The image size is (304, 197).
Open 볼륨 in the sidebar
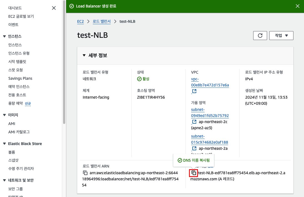click(12, 152)
